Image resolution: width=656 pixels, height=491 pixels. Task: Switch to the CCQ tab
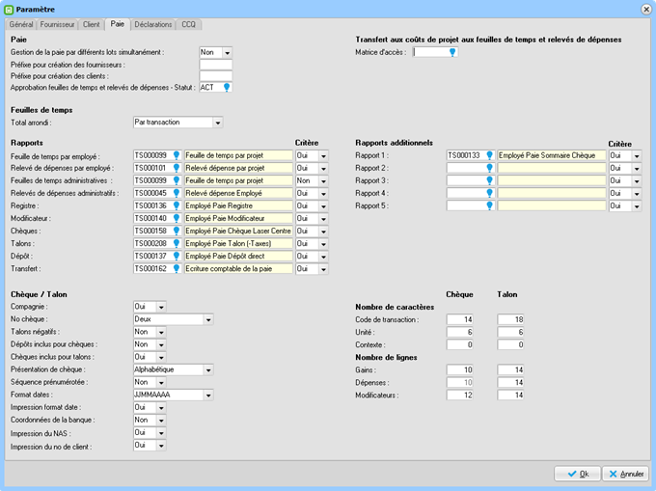pos(189,25)
